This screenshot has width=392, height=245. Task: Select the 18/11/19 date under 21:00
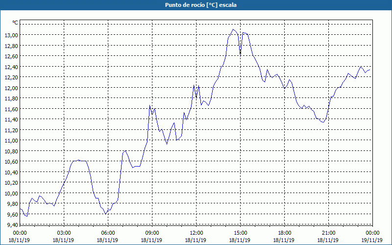coord(328,240)
